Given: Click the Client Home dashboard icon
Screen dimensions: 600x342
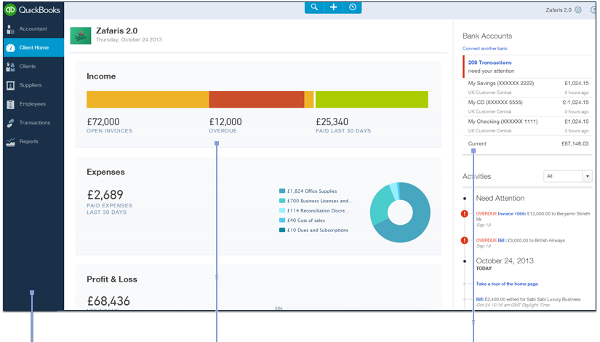Looking at the screenshot, I should coord(11,48).
